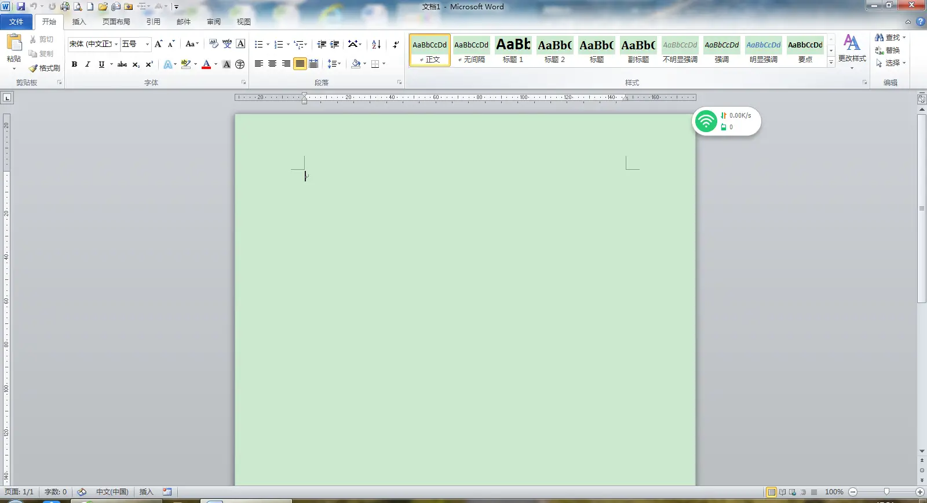Toggle italic formatting
Viewport: 927px width, 503px height.
point(87,64)
